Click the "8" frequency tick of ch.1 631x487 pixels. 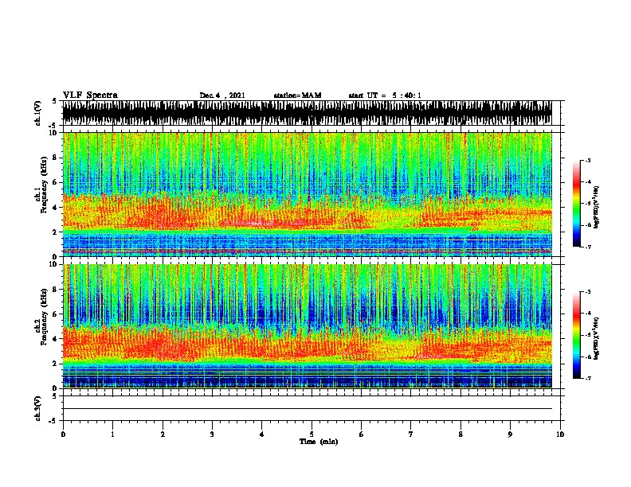coord(55,158)
